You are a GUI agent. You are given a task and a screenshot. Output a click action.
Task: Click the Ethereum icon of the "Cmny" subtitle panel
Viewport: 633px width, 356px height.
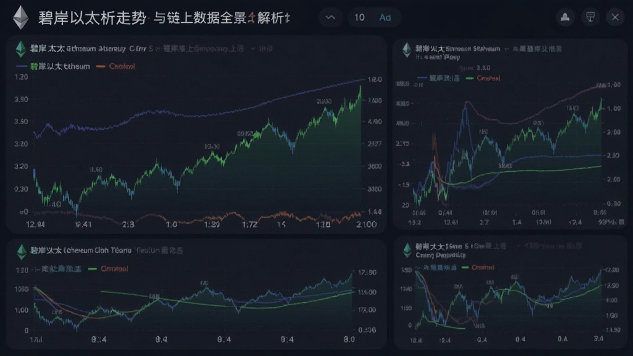click(x=407, y=250)
